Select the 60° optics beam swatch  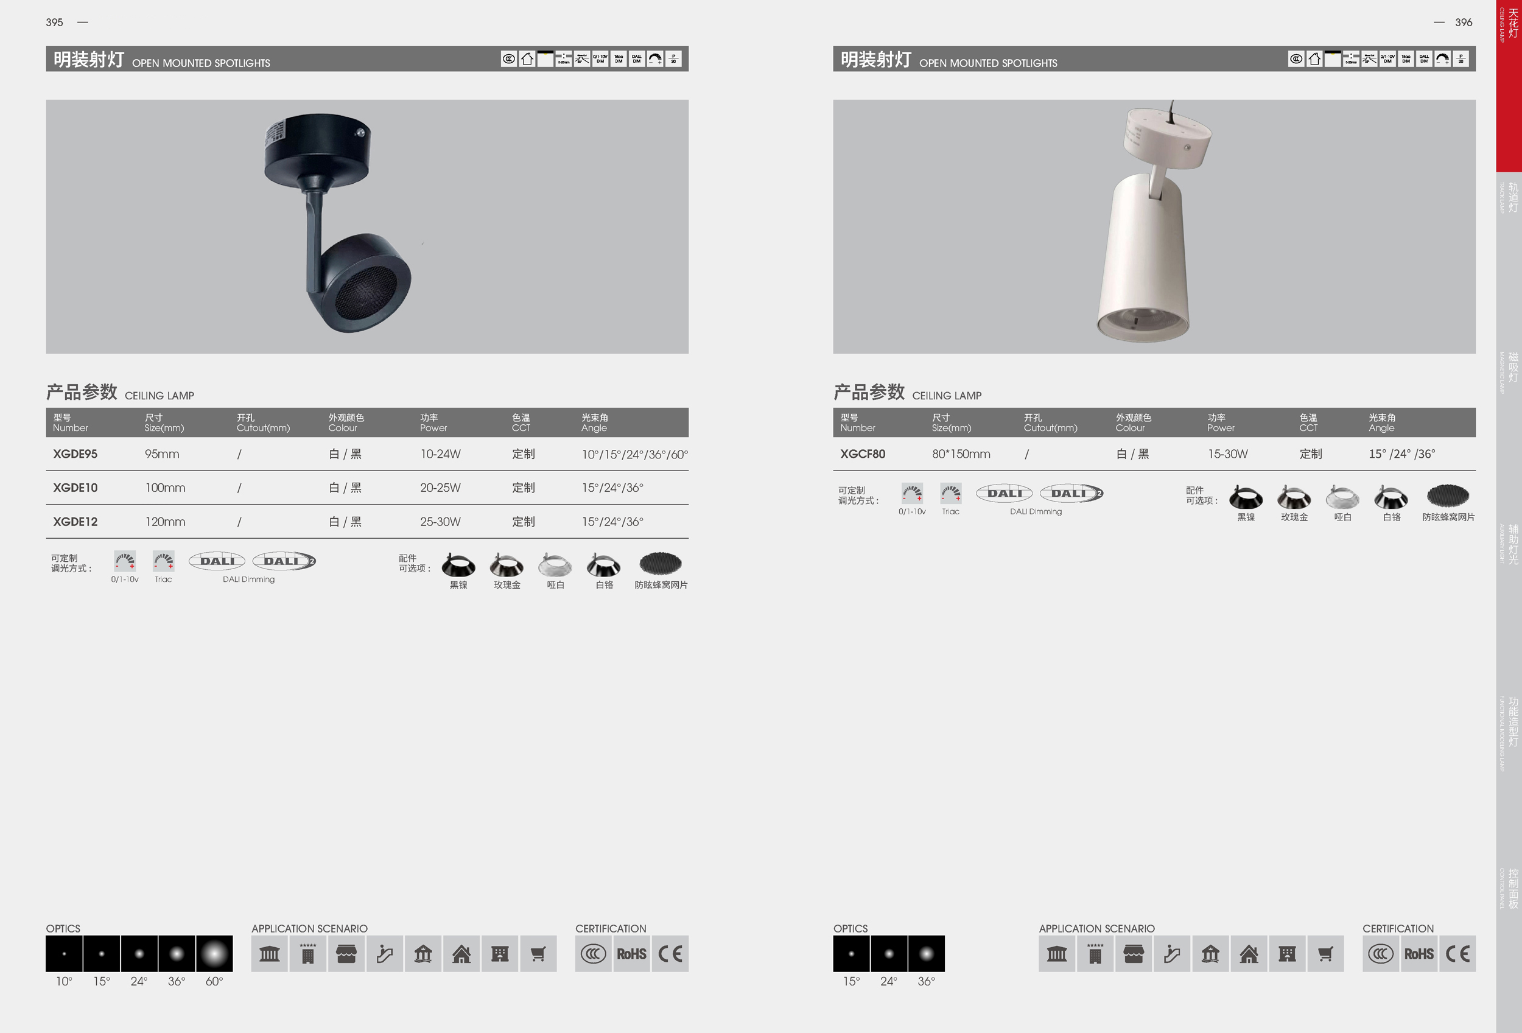point(214,954)
